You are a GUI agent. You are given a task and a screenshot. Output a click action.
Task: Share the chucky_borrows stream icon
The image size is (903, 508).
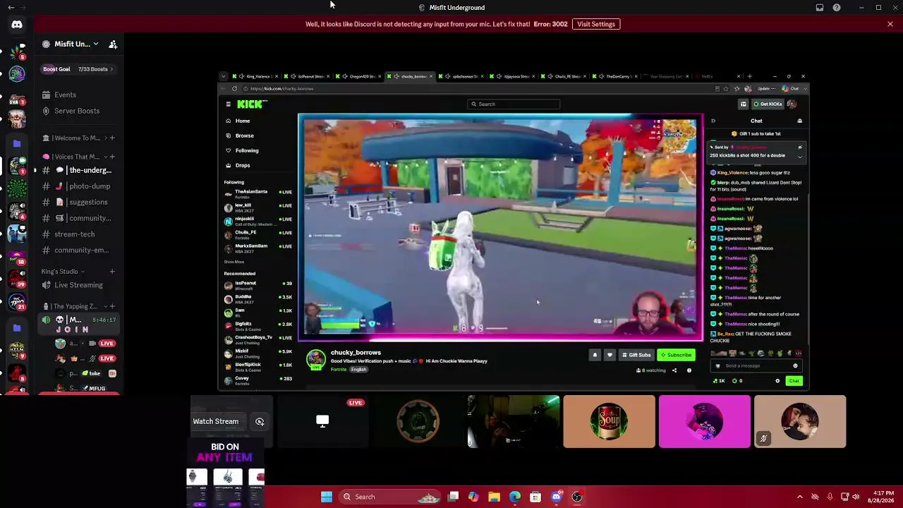674,370
